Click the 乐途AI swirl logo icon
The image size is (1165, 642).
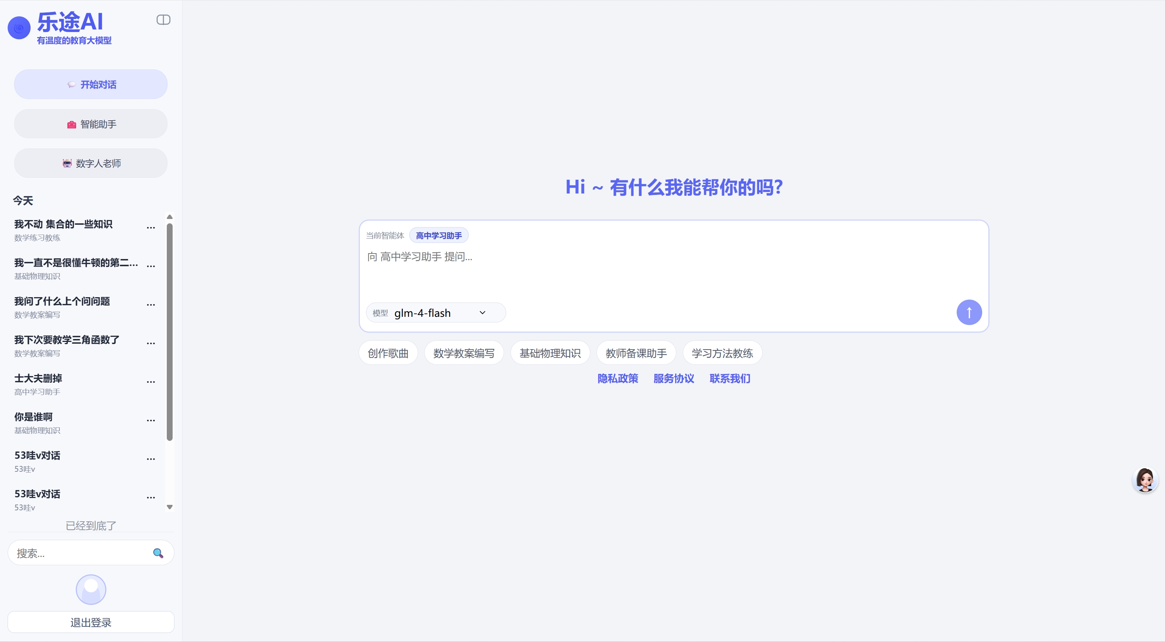[19, 28]
